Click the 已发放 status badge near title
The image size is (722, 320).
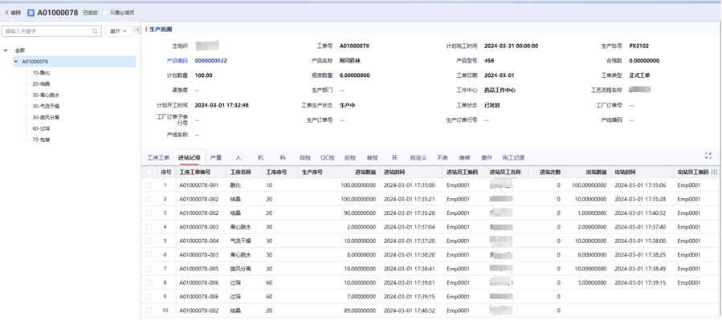(90, 13)
